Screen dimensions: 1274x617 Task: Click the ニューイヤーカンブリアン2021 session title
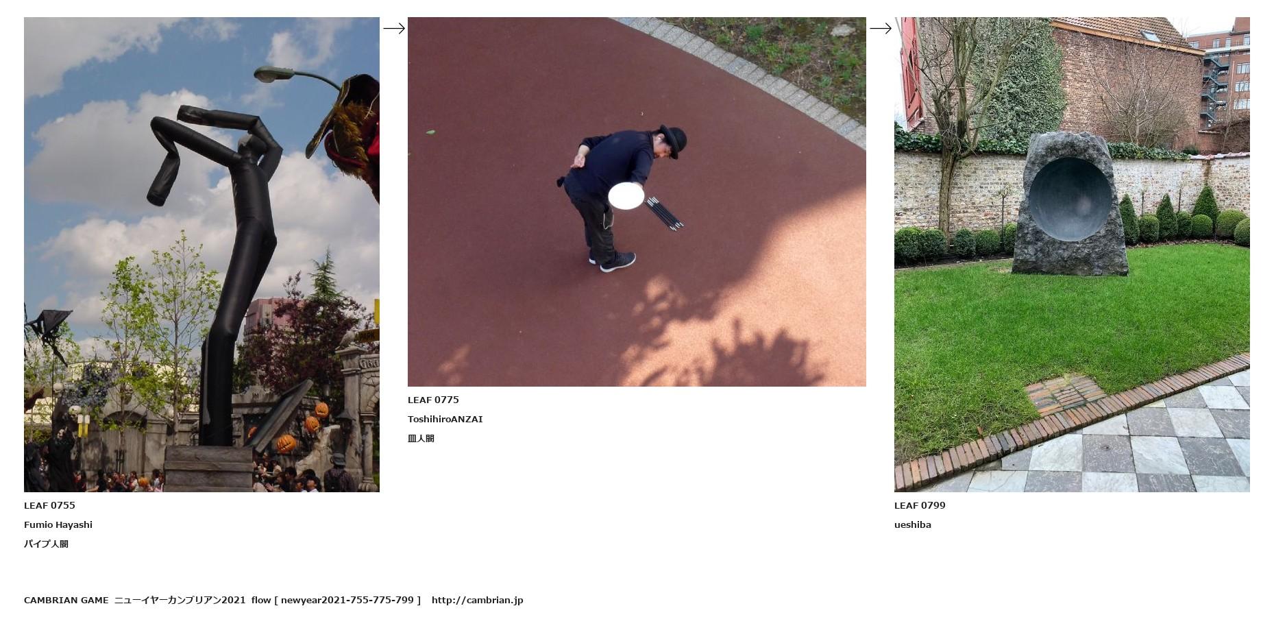click(x=180, y=600)
